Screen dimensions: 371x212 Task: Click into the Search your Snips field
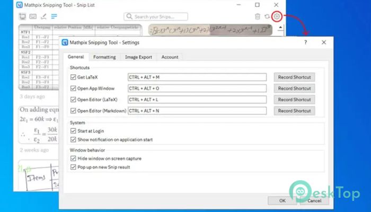(156, 16)
